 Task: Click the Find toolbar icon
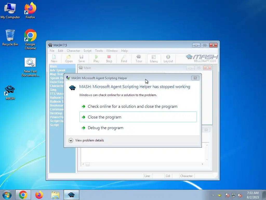point(124,59)
